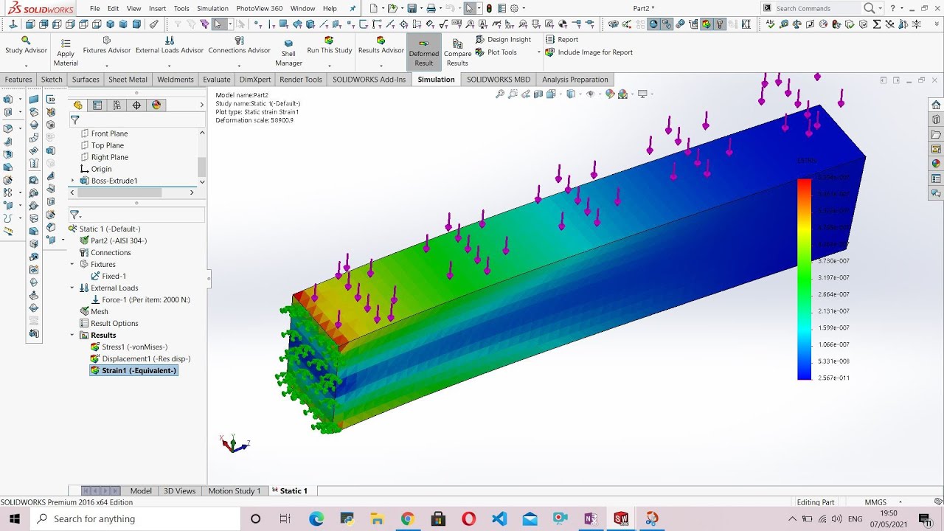Toggle Deformed Result button
944x531 pixels.
[424, 52]
